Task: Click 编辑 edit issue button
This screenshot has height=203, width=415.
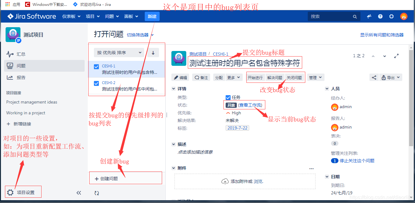Action: pos(180,78)
